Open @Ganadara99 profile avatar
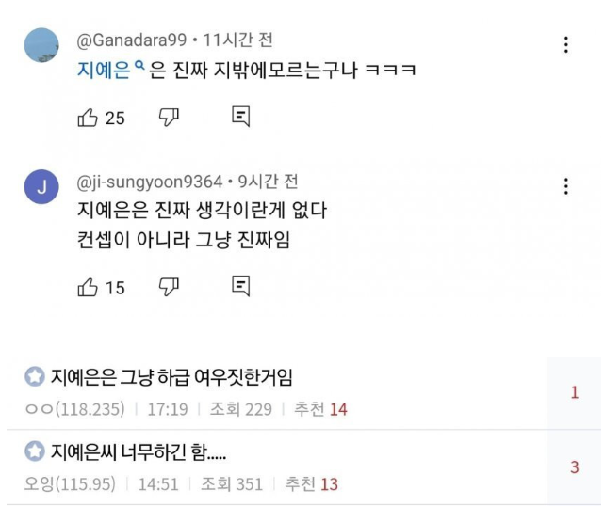This screenshot has width=604, height=506. click(x=41, y=45)
